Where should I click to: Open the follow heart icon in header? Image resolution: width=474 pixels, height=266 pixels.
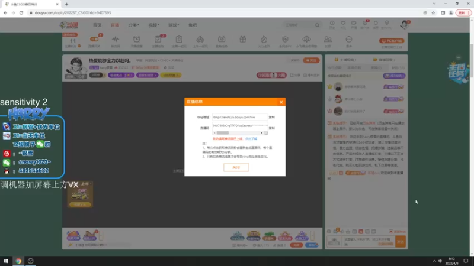pos(343,23)
